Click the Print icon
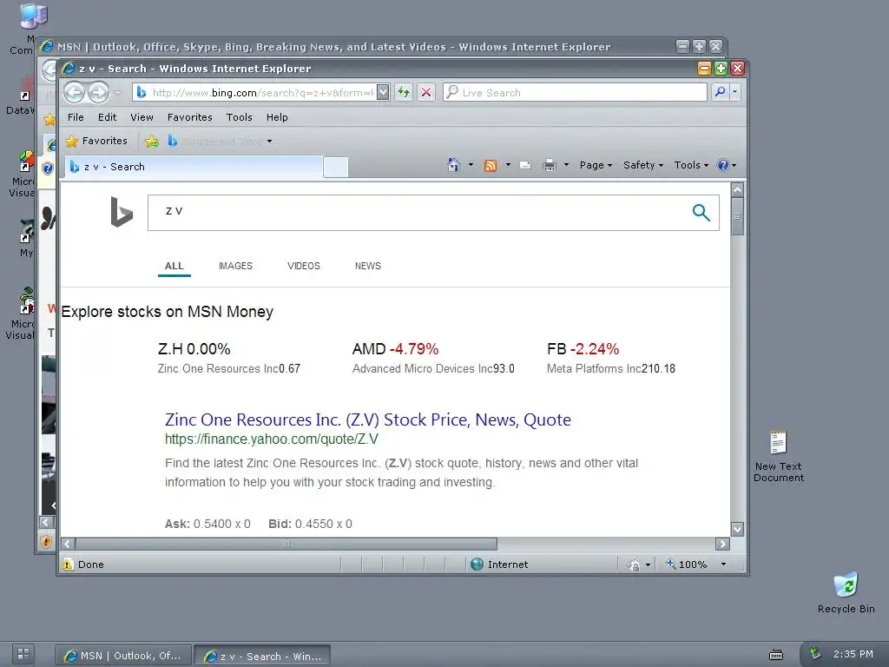Viewport: 889px width, 667px height. (549, 165)
